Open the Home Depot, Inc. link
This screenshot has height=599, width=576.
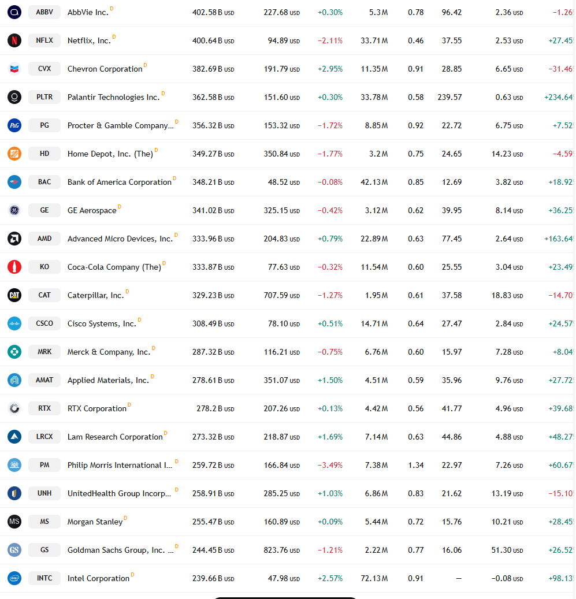click(110, 154)
